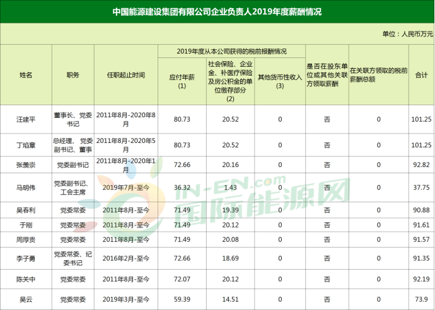The image size is (435, 310).
Task: Click the 其他货币性收入 (3) column header
Action: pyautogui.click(x=280, y=81)
